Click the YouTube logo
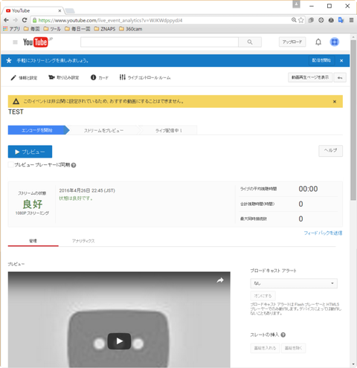This screenshot has width=357, height=368. [x=36, y=42]
